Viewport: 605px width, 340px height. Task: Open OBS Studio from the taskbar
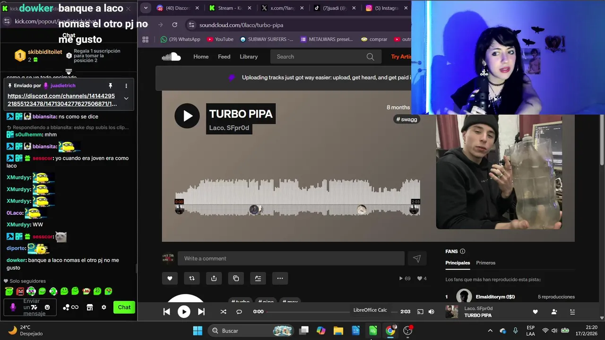pyautogui.click(x=407, y=331)
